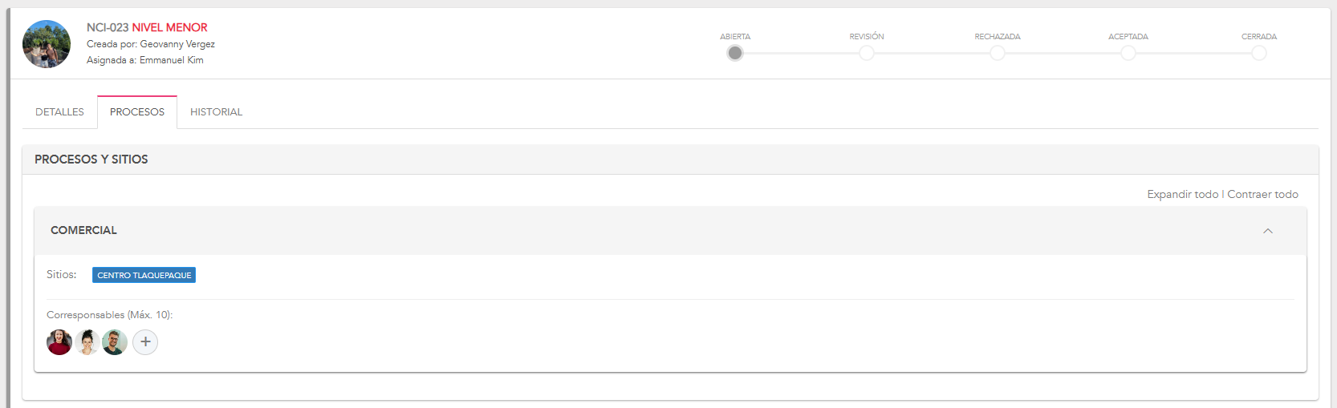The width and height of the screenshot is (1337, 408).
Task: Click the CENTRO TLAQUEPAQUE site tag
Action: click(x=144, y=275)
